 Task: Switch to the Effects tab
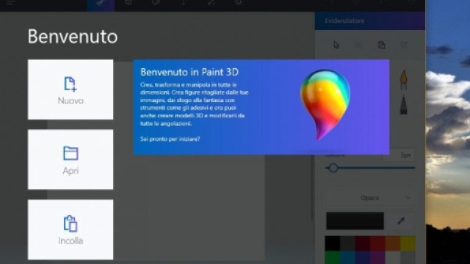[239, 3]
